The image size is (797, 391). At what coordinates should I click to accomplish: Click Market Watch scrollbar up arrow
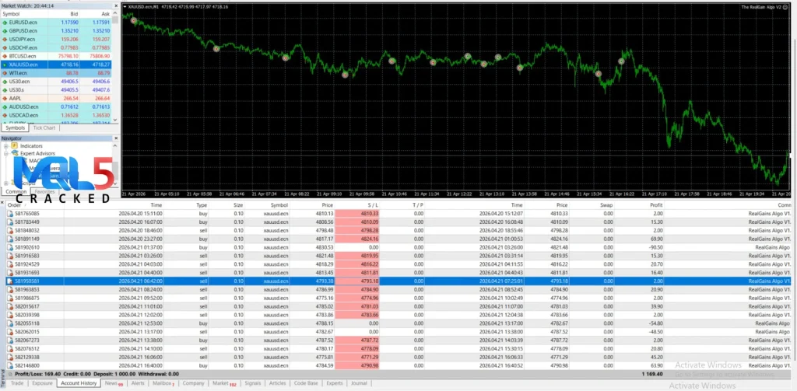(x=115, y=14)
